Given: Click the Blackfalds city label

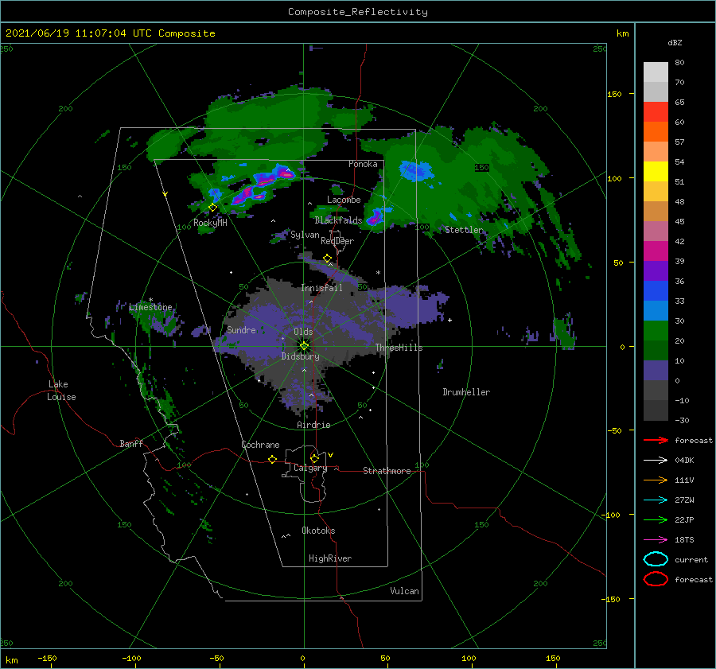Looking at the screenshot, I should 338,220.
